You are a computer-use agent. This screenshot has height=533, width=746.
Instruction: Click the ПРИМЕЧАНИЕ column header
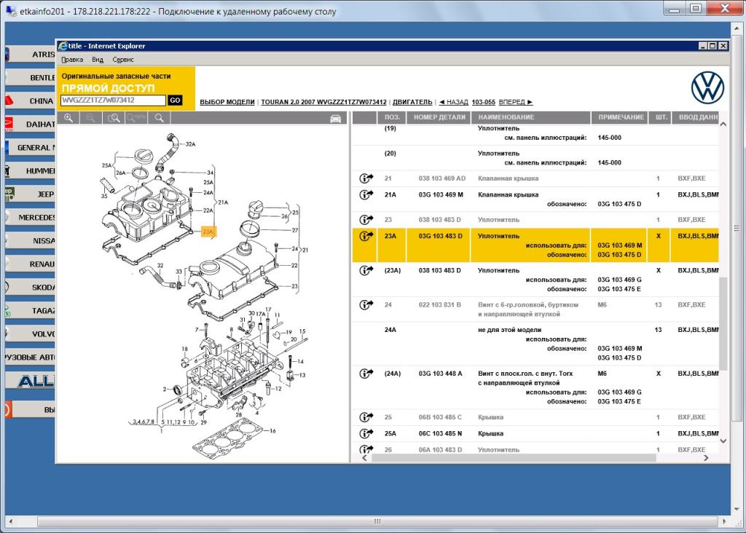pos(621,117)
